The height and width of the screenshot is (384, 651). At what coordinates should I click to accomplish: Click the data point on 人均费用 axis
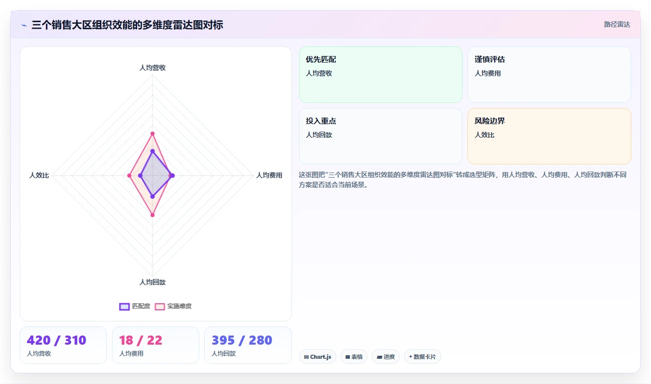[x=172, y=176]
